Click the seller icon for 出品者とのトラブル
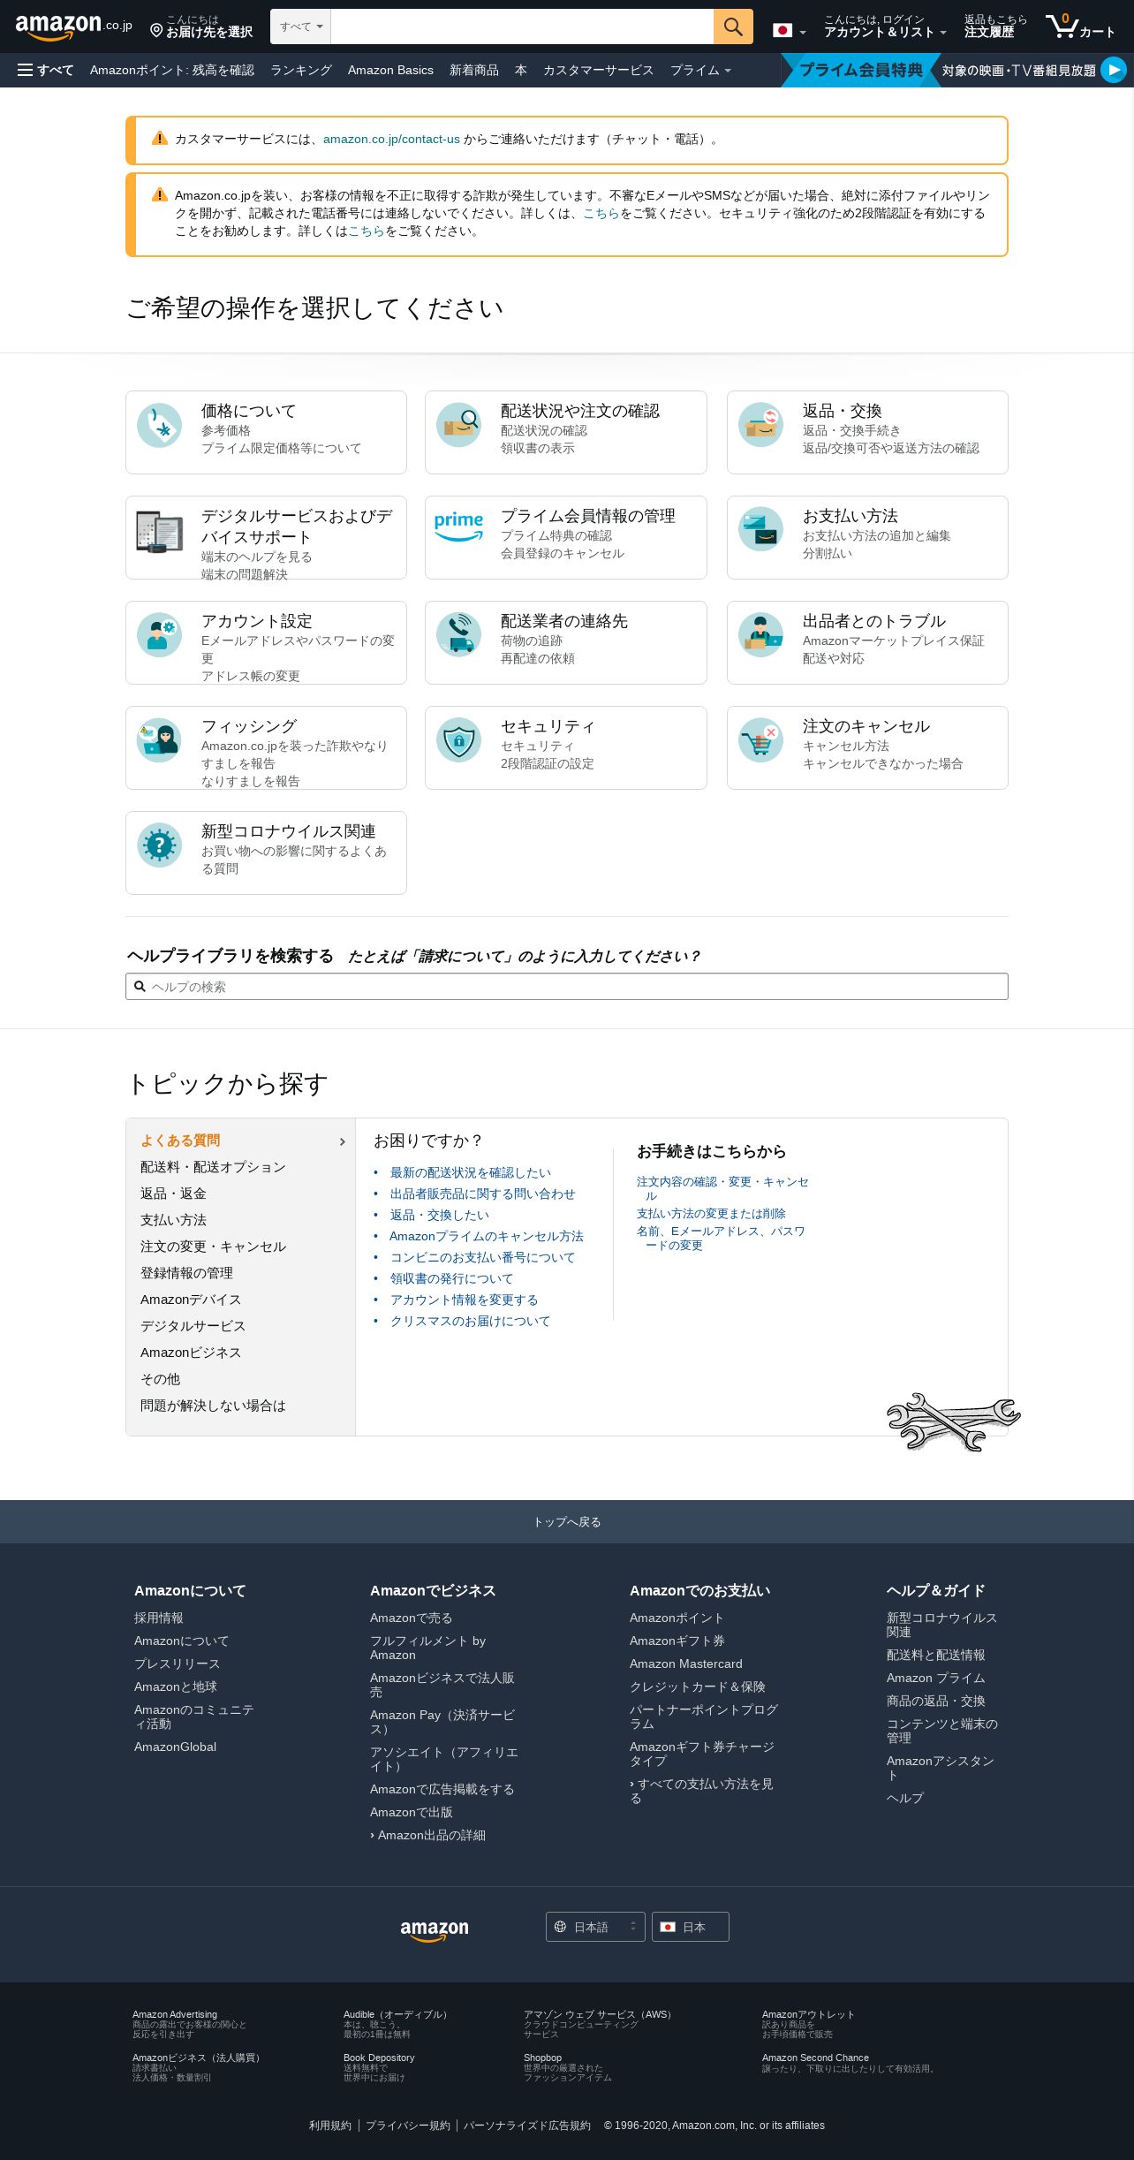1134x2160 pixels. tap(760, 635)
